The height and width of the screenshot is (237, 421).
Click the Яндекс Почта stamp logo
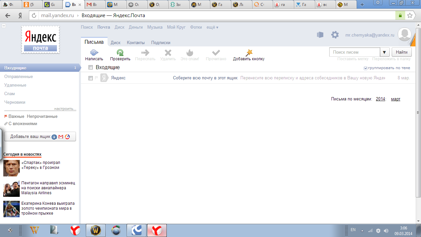40,39
